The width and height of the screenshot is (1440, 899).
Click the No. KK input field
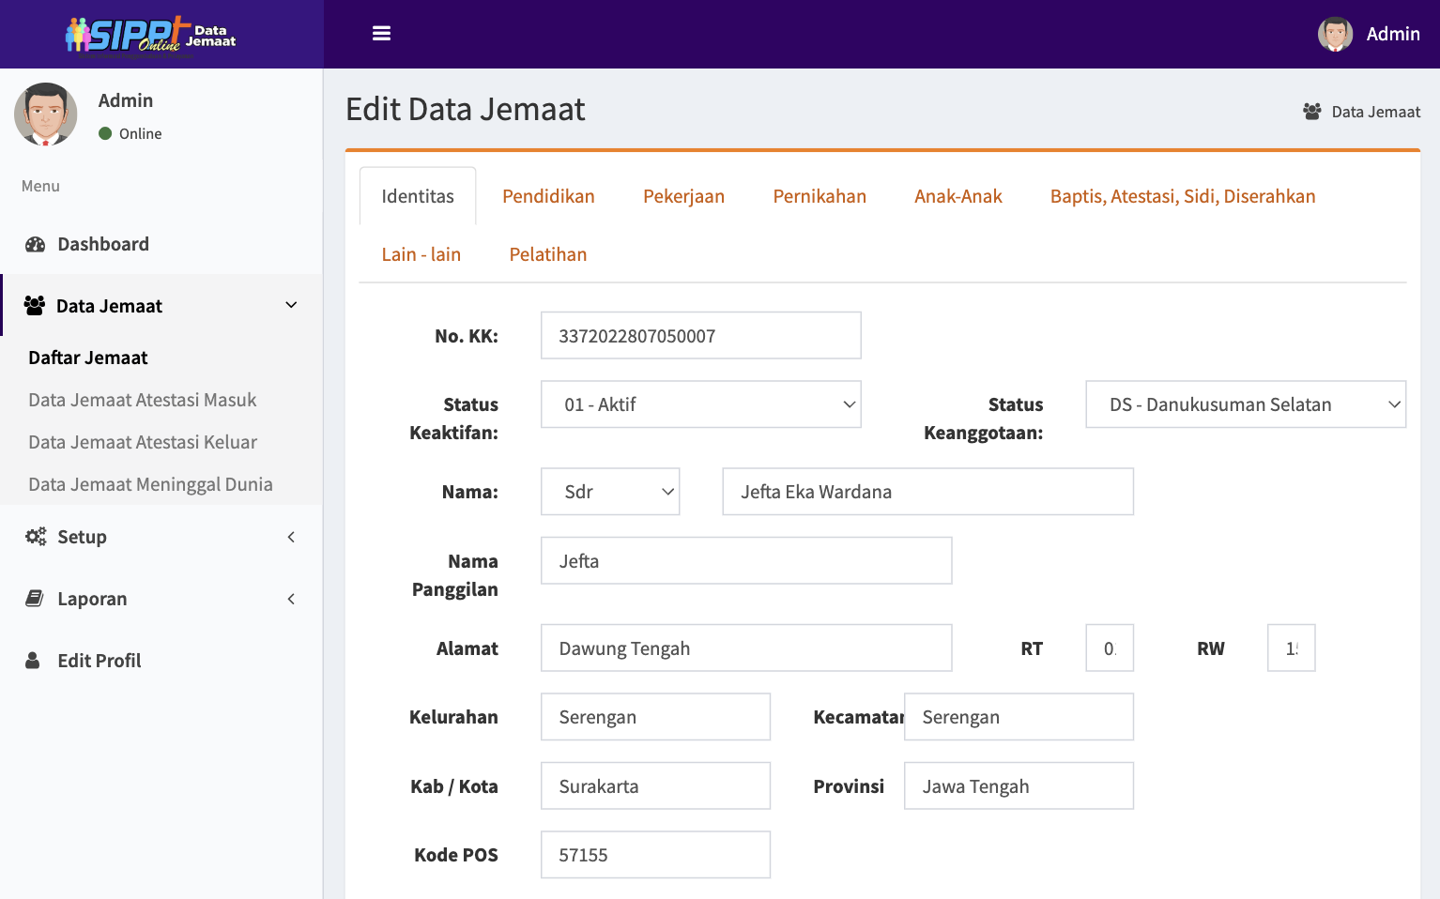(700, 336)
